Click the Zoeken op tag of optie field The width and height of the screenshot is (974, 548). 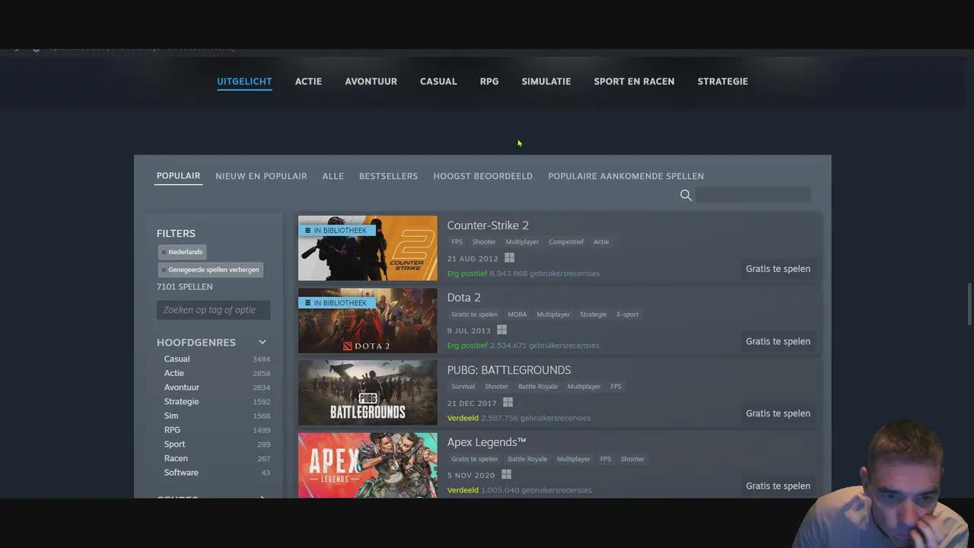tap(213, 310)
